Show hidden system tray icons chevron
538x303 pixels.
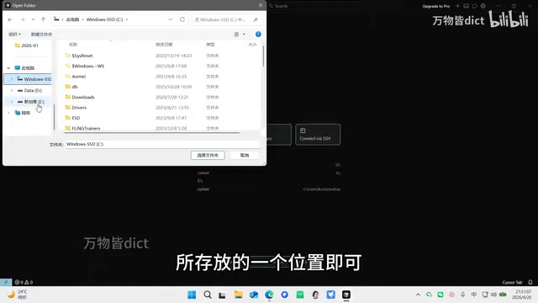coord(418,295)
